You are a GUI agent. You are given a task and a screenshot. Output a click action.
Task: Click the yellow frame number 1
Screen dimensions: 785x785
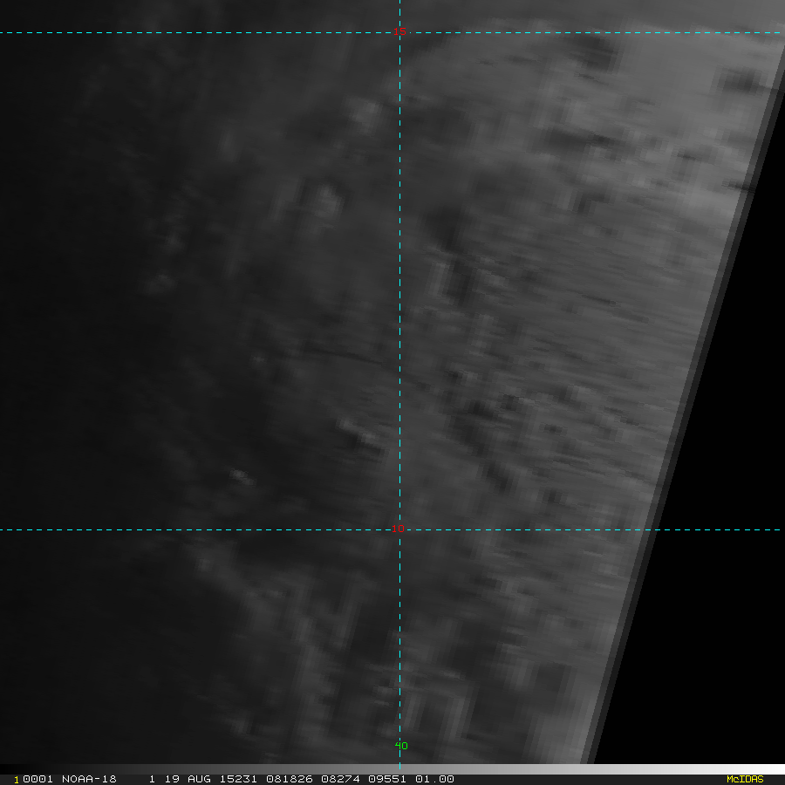[17, 779]
